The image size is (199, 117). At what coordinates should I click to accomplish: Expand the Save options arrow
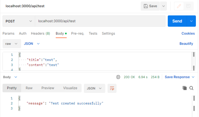pos(164,6)
